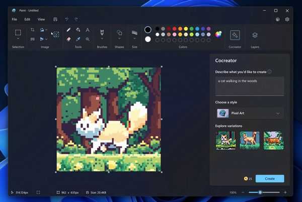Pick the Eraser tool

(x=69, y=39)
